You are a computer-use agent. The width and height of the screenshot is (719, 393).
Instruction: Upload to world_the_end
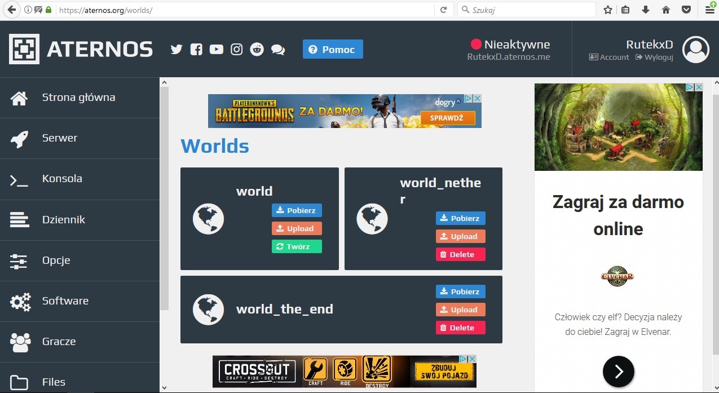pos(460,310)
